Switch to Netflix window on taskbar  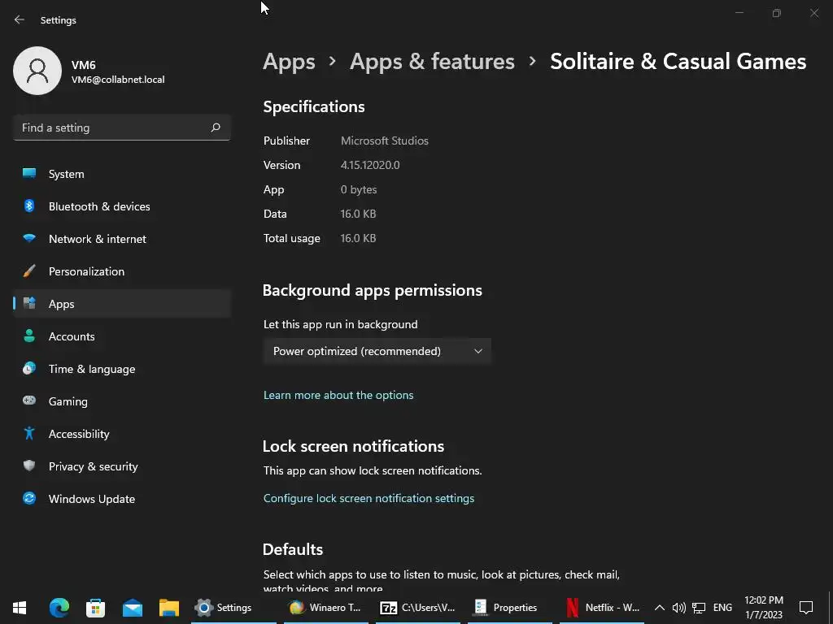click(x=603, y=607)
